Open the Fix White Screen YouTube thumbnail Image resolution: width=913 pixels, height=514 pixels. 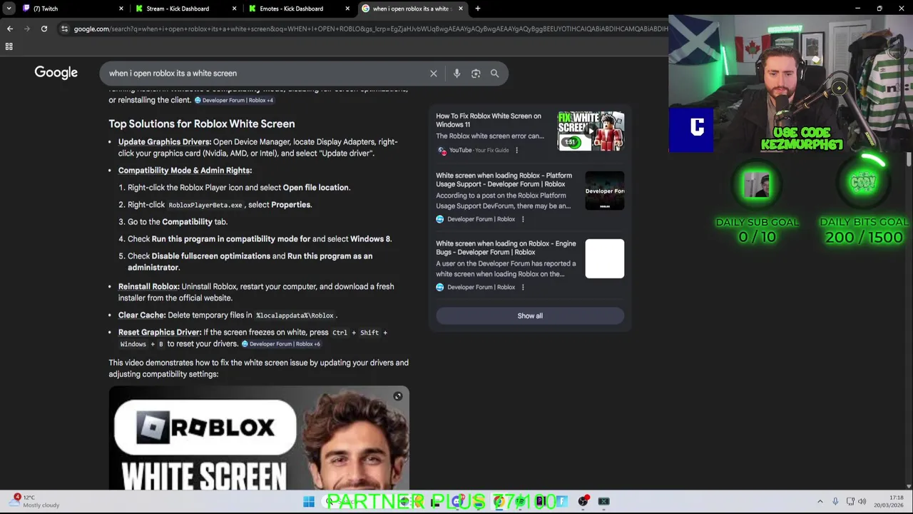pyautogui.click(x=591, y=131)
